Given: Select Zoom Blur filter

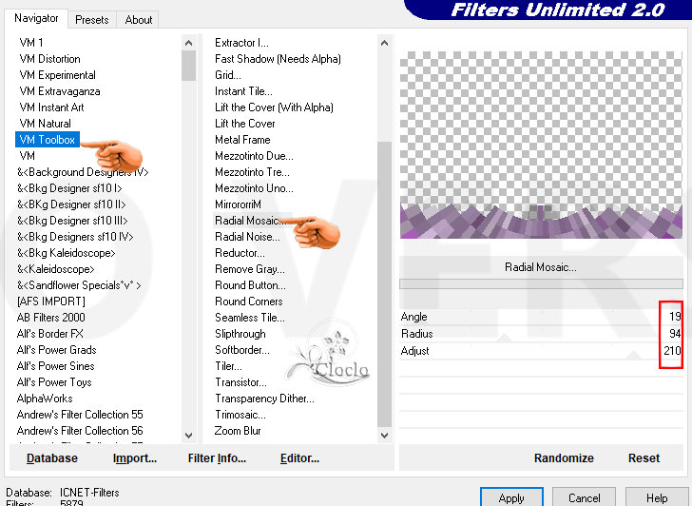Looking at the screenshot, I should [238, 431].
